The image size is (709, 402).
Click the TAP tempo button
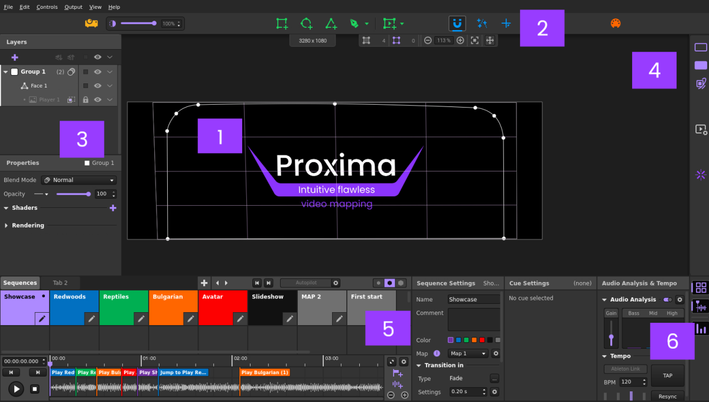pyautogui.click(x=668, y=375)
